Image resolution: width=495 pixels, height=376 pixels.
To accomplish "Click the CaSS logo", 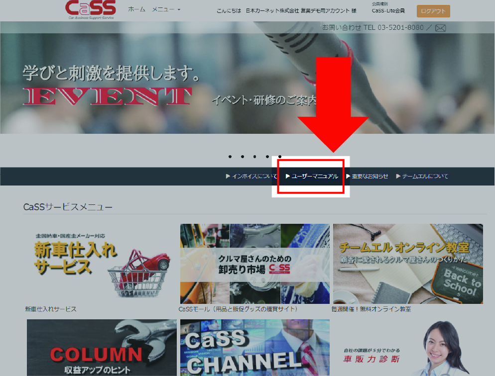I will tap(91, 9).
